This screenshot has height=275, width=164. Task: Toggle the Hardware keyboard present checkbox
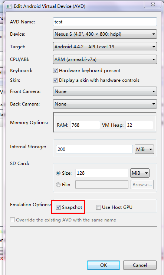55,71
